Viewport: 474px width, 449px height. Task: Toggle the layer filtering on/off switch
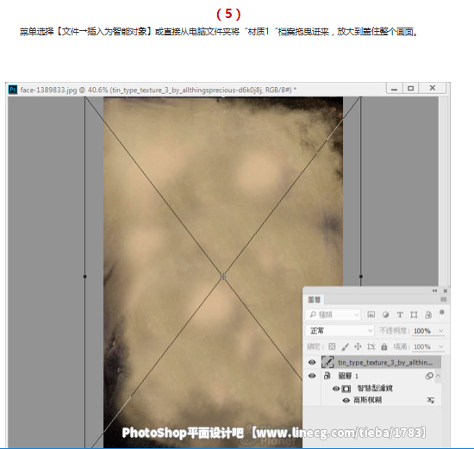441,314
